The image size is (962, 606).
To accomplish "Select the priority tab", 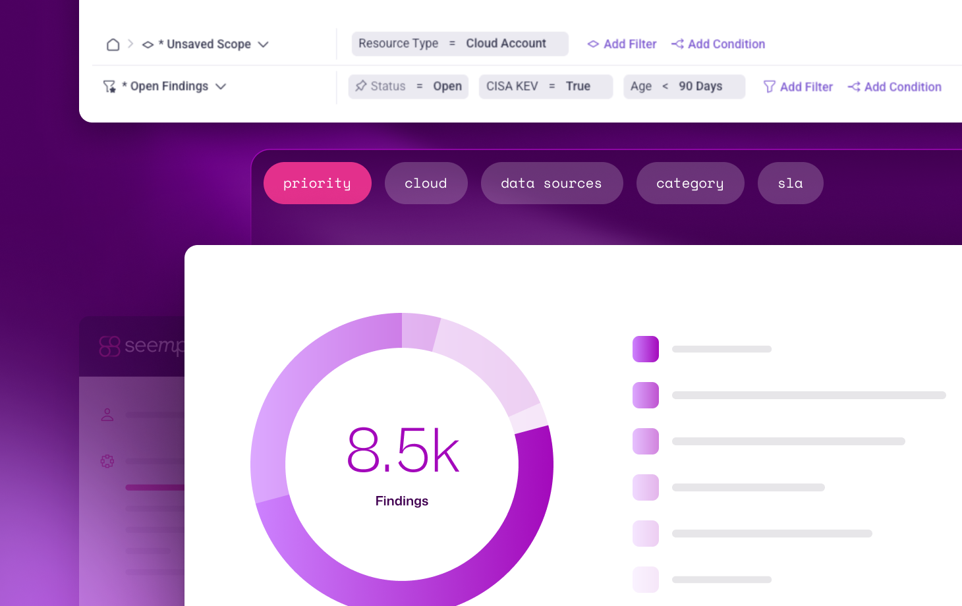I will pos(317,183).
